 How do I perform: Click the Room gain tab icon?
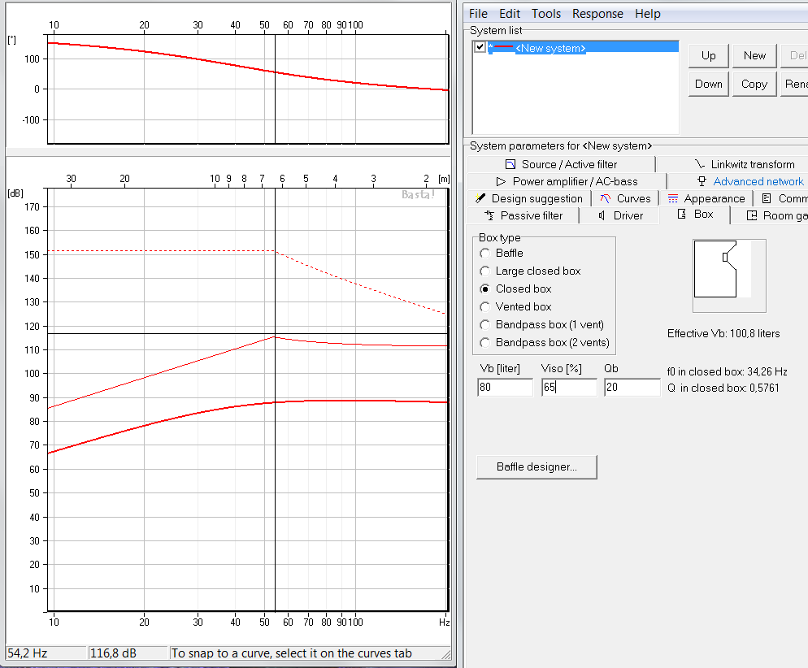(752, 215)
